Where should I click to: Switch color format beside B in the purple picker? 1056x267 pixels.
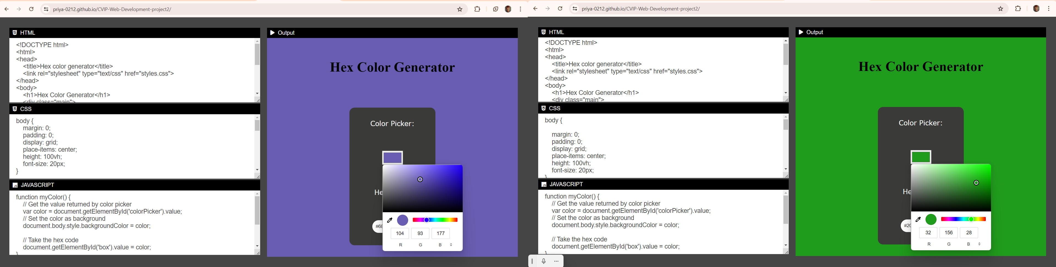tap(451, 245)
